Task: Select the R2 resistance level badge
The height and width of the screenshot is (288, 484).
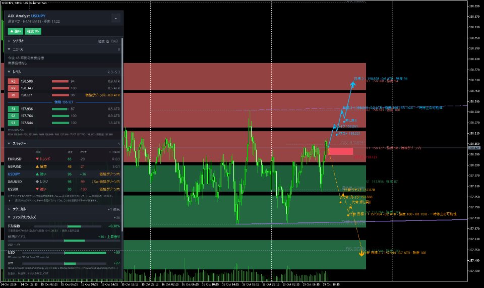Action: [x=13, y=88]
